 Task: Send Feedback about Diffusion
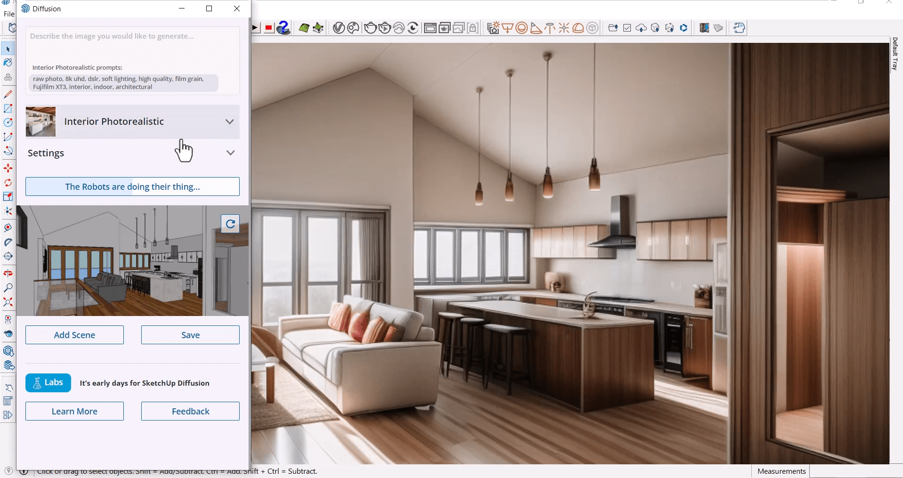pos(190,411)
